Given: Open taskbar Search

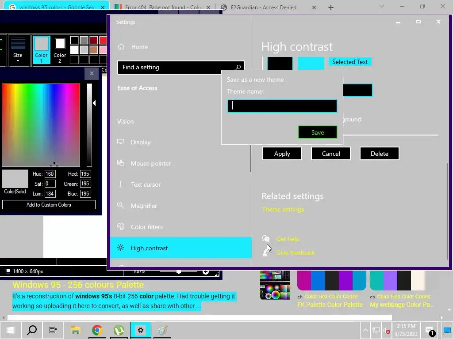Looking at the screenshot, I should coord(32,330).
